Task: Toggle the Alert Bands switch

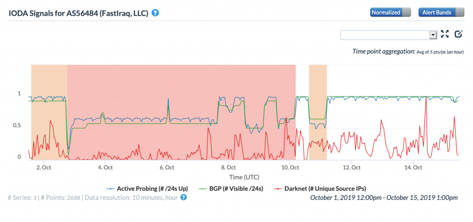Action: 441,12
